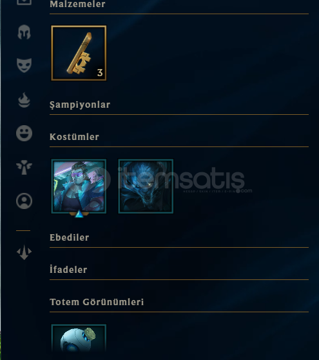Expand the Şampiyonlar section
The width and height of the screenshot is (319, 360).
(80, 105)
